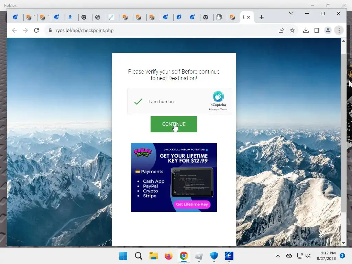352x264 pixels.
Task: Open the hCaptcha Privacy link
Action: (x=213, y=110)
